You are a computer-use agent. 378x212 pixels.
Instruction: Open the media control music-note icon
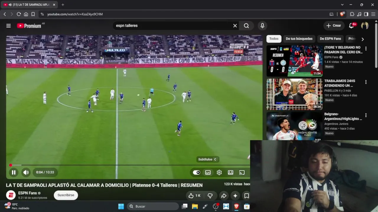point(359,14)
